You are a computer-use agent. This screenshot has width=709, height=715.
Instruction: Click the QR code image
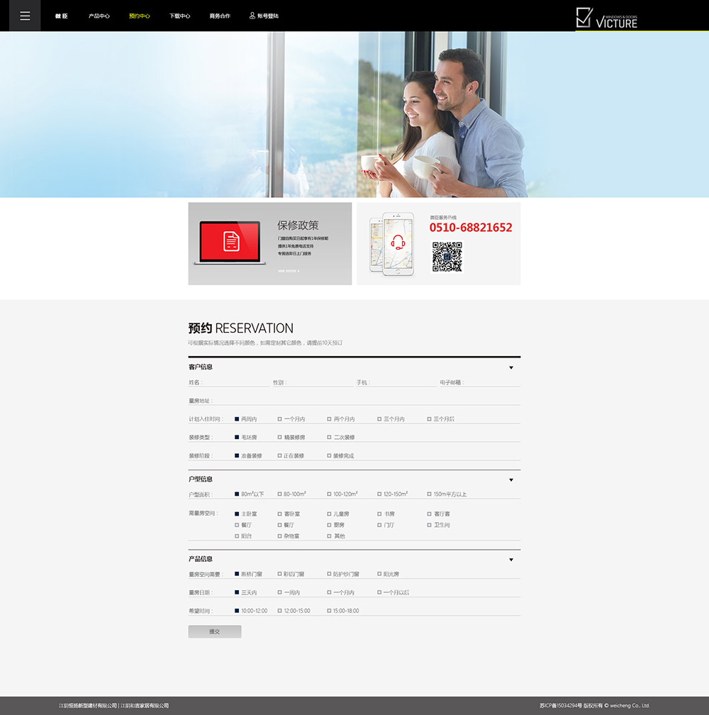point(447,257)
